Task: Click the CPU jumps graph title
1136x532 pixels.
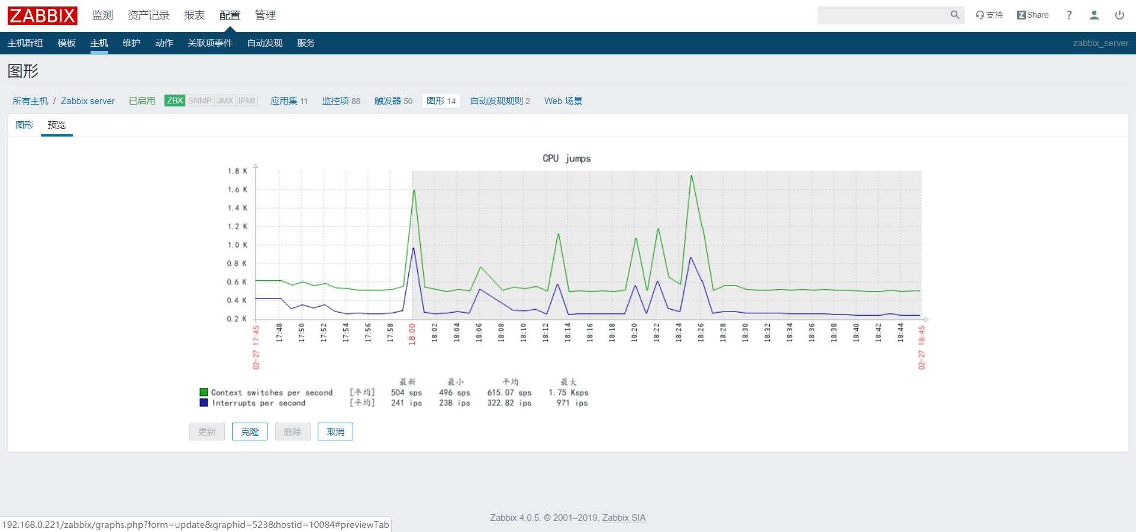Action: click(567, 158)
